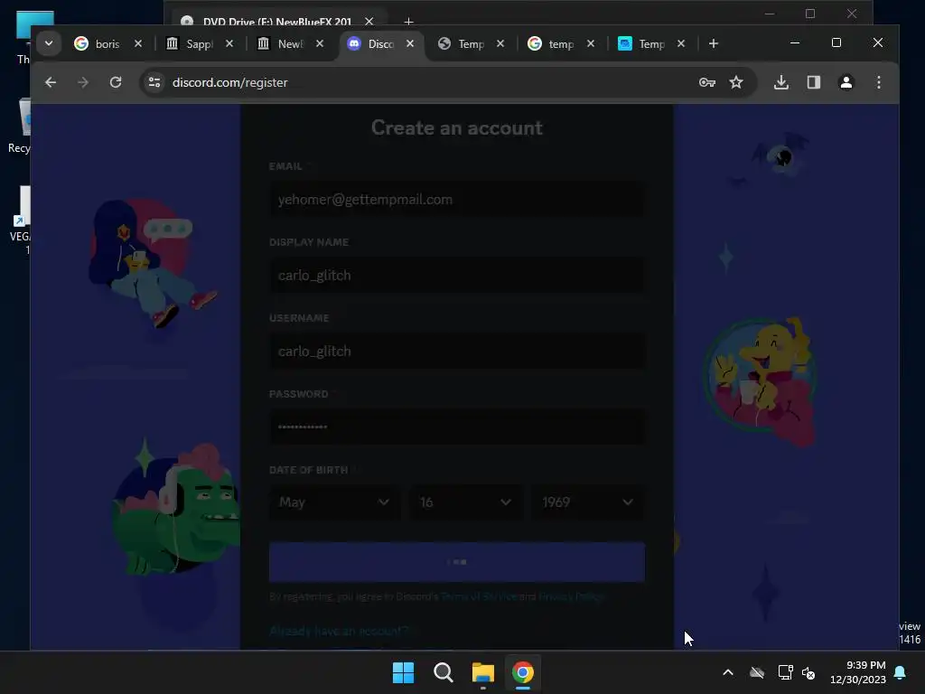Open the birth month dropdown showing May
The image size is (925, 694).
tap(334, 502)
